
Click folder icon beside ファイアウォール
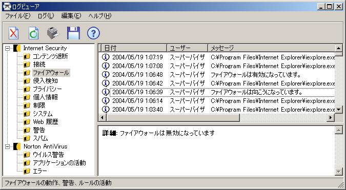click(27, 73)
